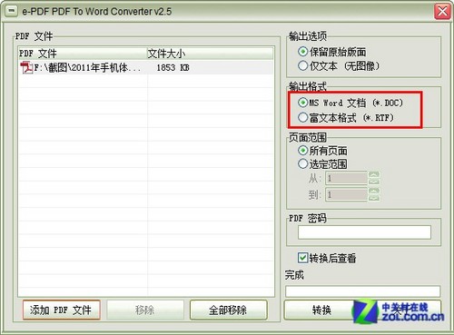
Task: Click the conversion progress bar under 完成
Action: click(362, 291)
